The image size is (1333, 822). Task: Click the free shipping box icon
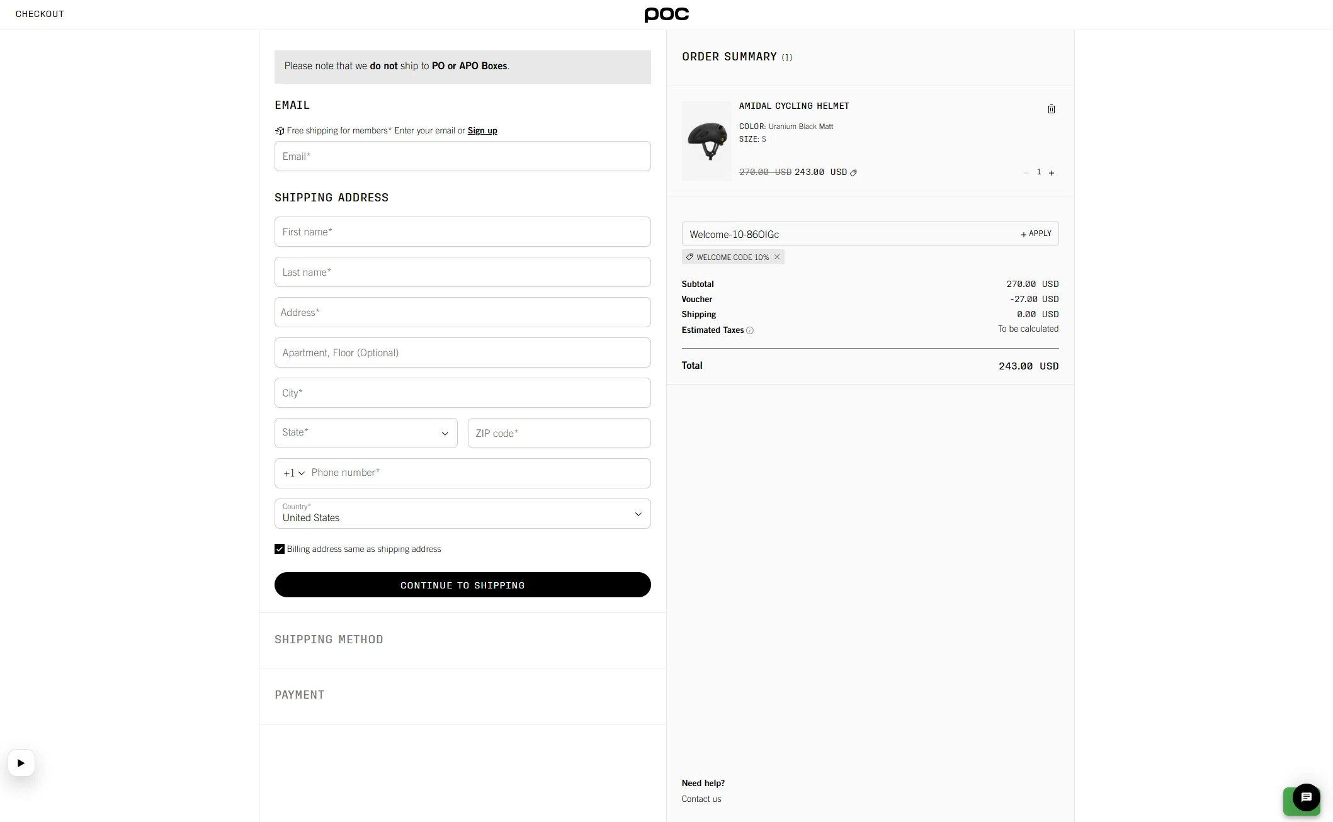pos(280,131)
